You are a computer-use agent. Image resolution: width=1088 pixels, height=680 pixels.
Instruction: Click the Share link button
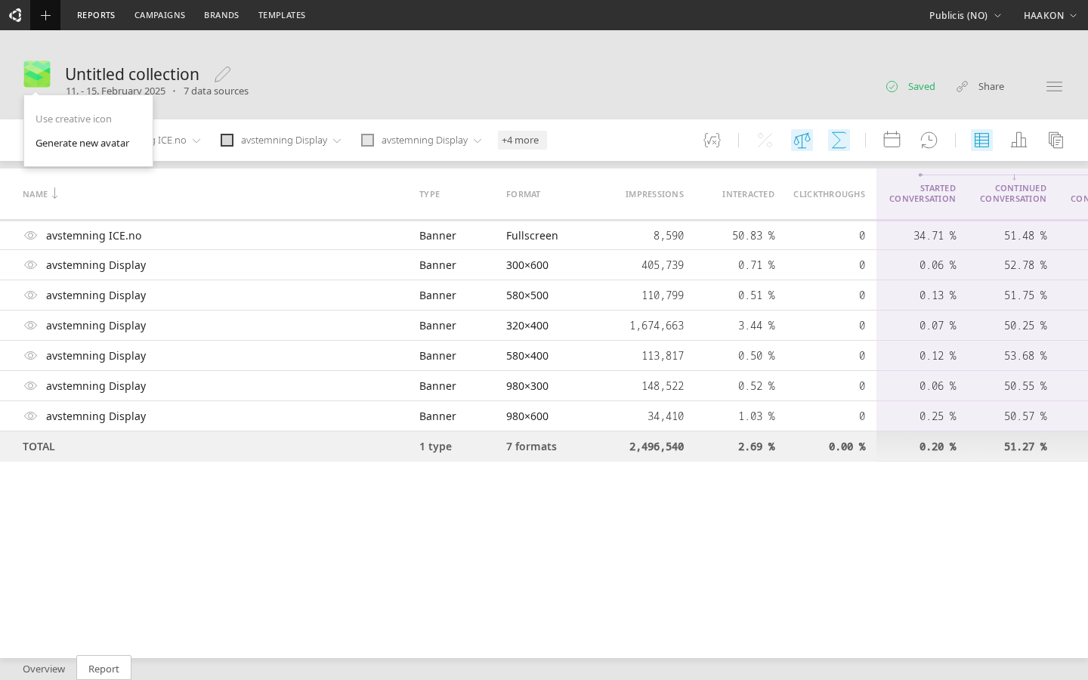click(x=981, y=87)
